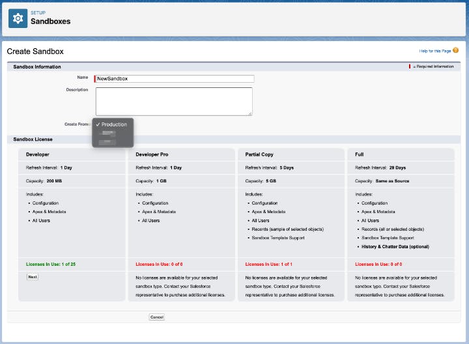The image size is (469, 344).
Task: Click into the Name input field
Action: (x=174, y=79)
